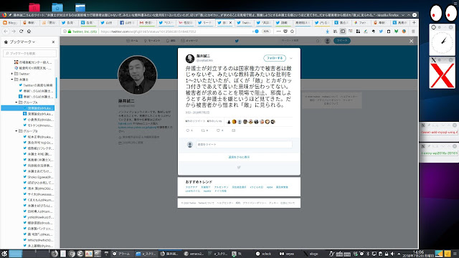Click the Twitter search box in header
The width and height of the screenshot is (459, 258).
[300, 41]
